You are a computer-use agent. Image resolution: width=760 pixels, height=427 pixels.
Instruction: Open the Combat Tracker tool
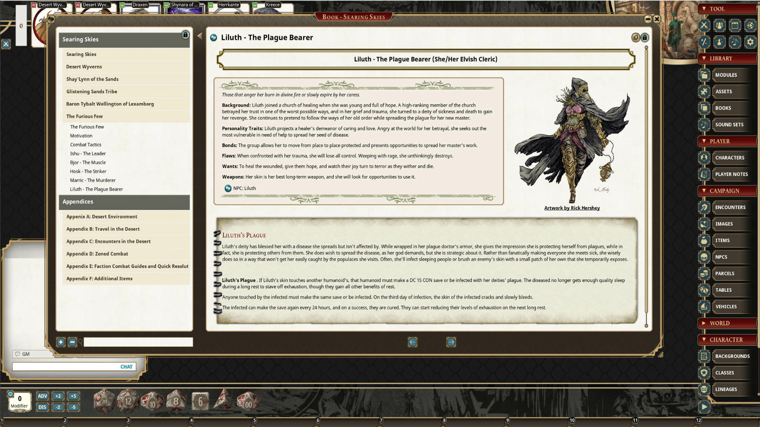click(704, 26)
